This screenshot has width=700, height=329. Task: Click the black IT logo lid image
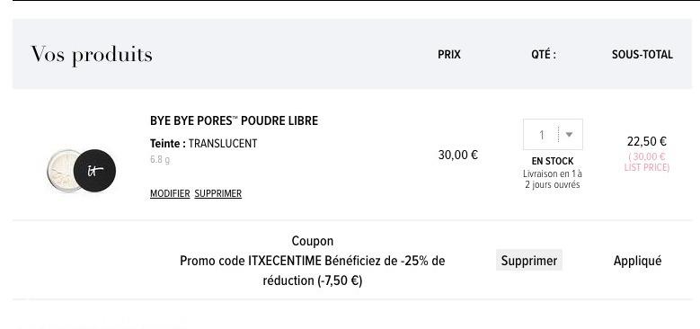coord(94,171)
